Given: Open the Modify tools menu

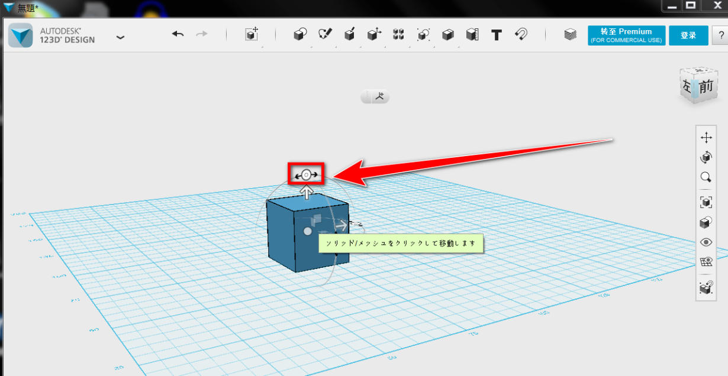Looking at the screenshot, I should tap(374, 34).
